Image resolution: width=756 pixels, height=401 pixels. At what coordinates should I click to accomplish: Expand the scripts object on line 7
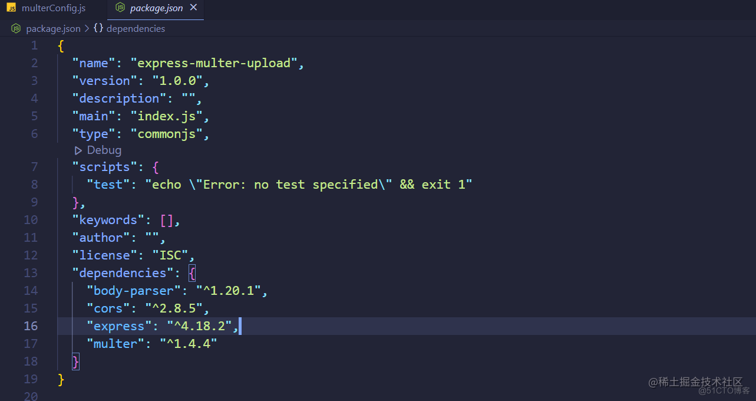51,166
